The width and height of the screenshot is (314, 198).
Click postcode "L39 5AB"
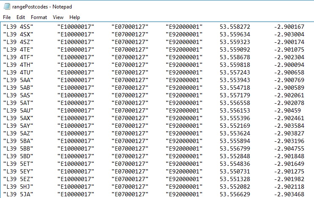18,88
